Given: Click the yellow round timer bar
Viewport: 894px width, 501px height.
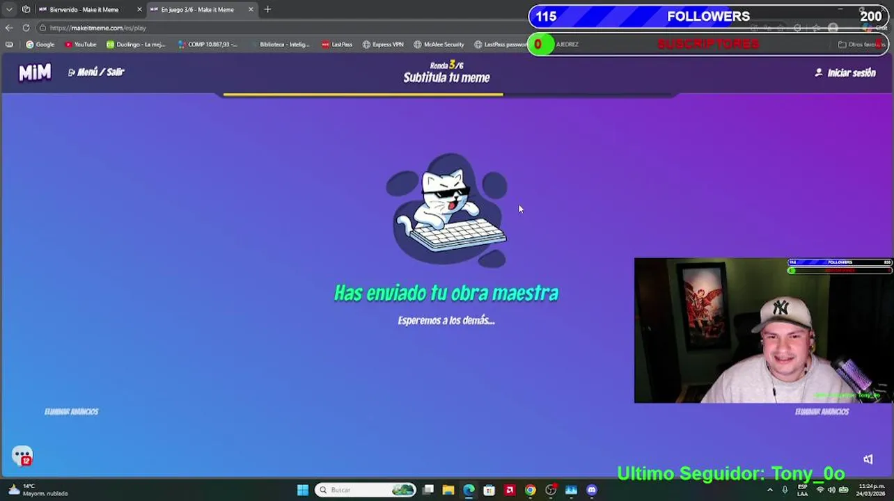Looking at the screenshot, I should 363,94.
